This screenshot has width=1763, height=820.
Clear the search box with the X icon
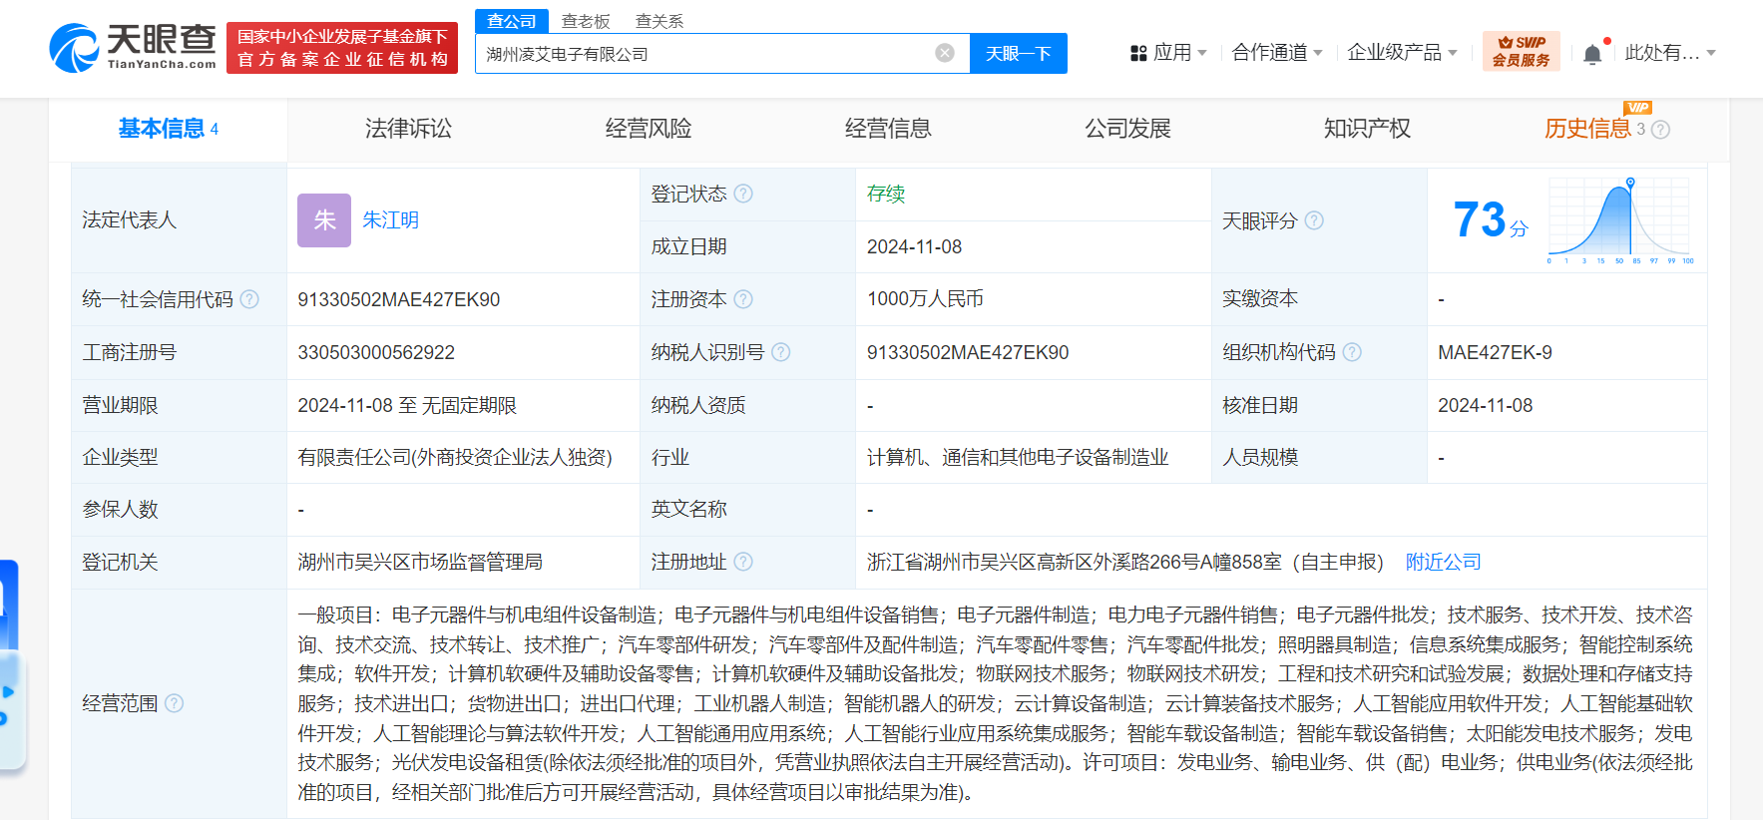click(x=945, y=53)
